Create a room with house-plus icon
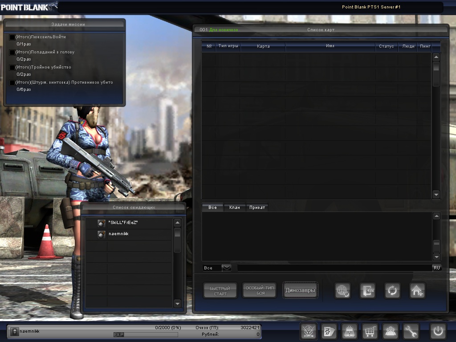456x342 pixels. 417,290
